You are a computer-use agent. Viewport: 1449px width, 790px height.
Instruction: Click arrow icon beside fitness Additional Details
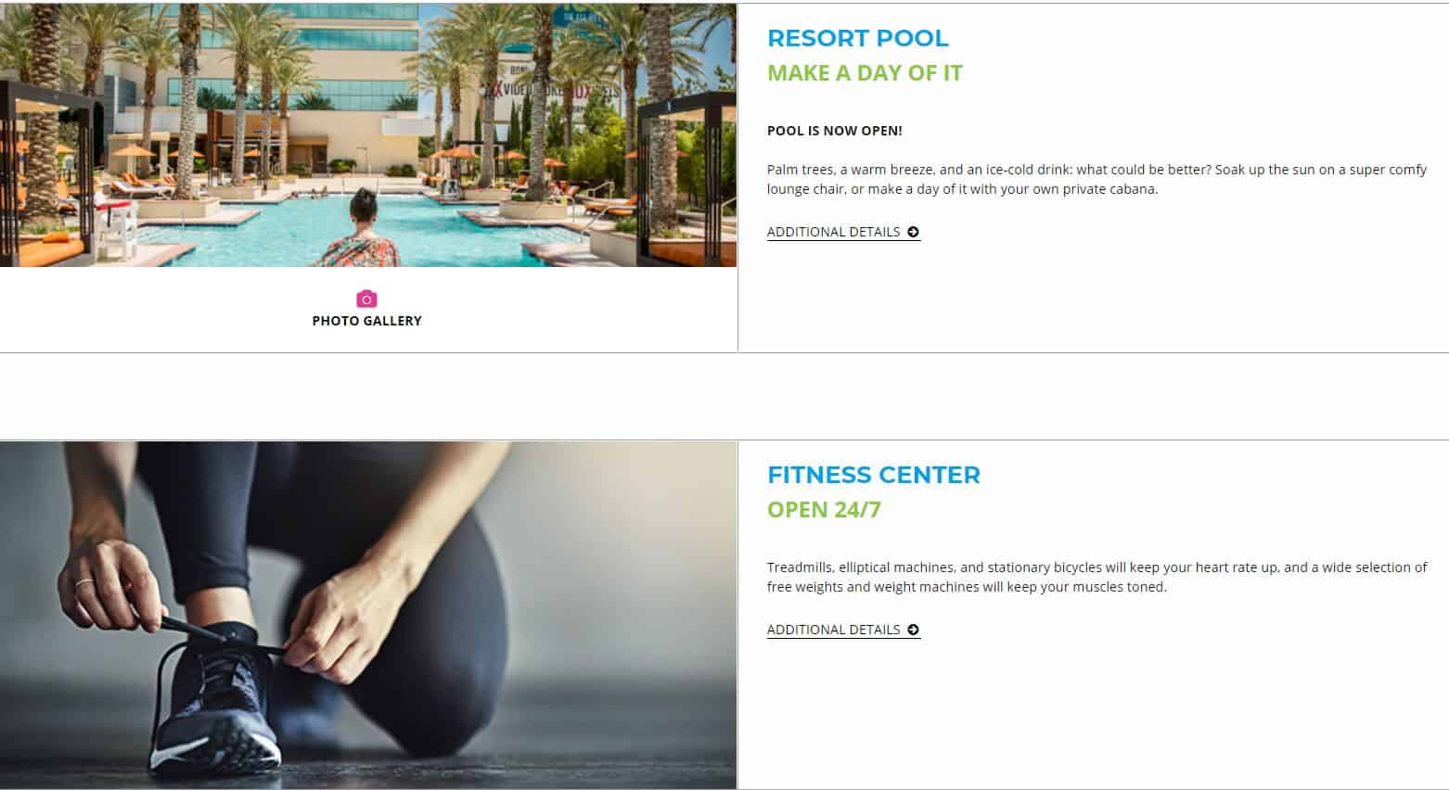914,630
